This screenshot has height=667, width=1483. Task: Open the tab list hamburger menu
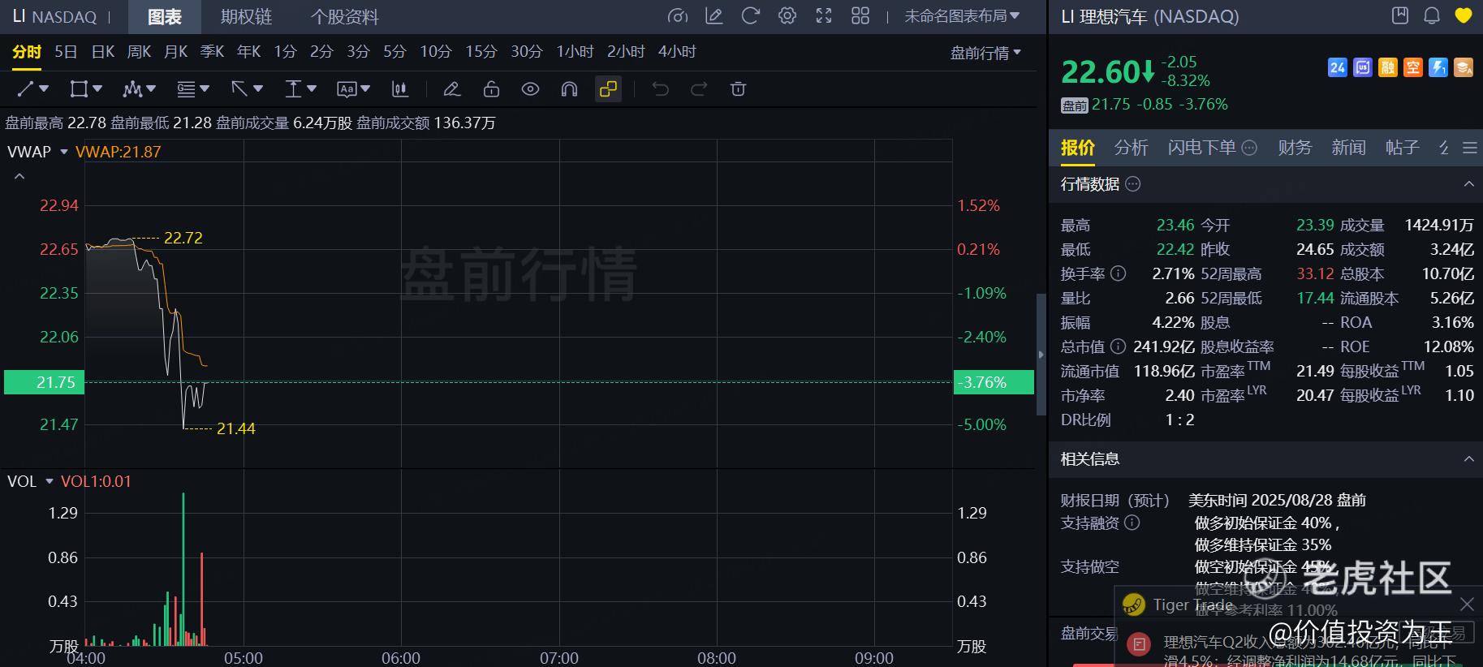click(x=1469, y=148)
